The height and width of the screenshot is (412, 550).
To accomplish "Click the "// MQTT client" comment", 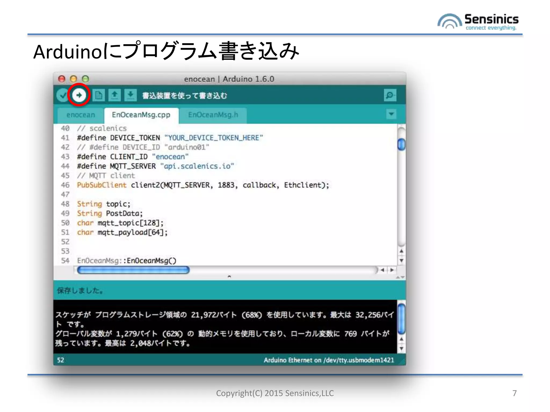I will pyautogui.click(x=106, y=176).
